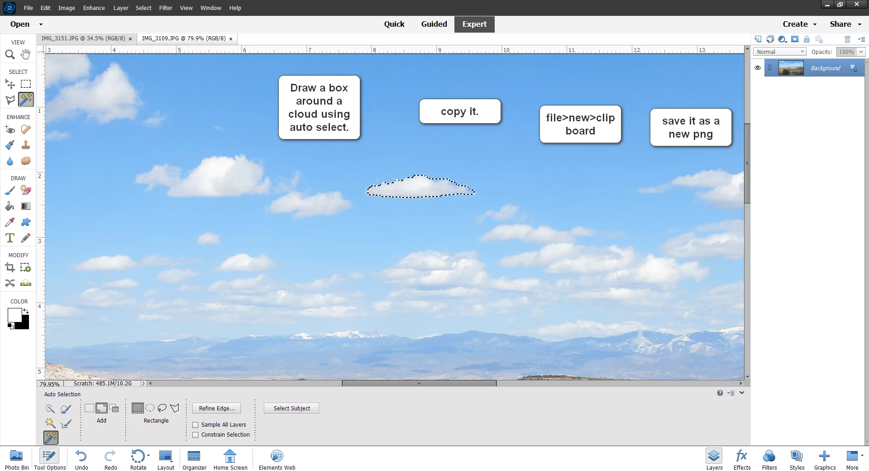Screen dimensions: 869x471
Task: Click the Undo button
Action: click(x=81, y=460)
